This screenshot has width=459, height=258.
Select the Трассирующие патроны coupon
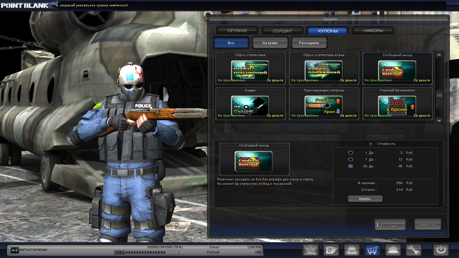tap(324, 104)
